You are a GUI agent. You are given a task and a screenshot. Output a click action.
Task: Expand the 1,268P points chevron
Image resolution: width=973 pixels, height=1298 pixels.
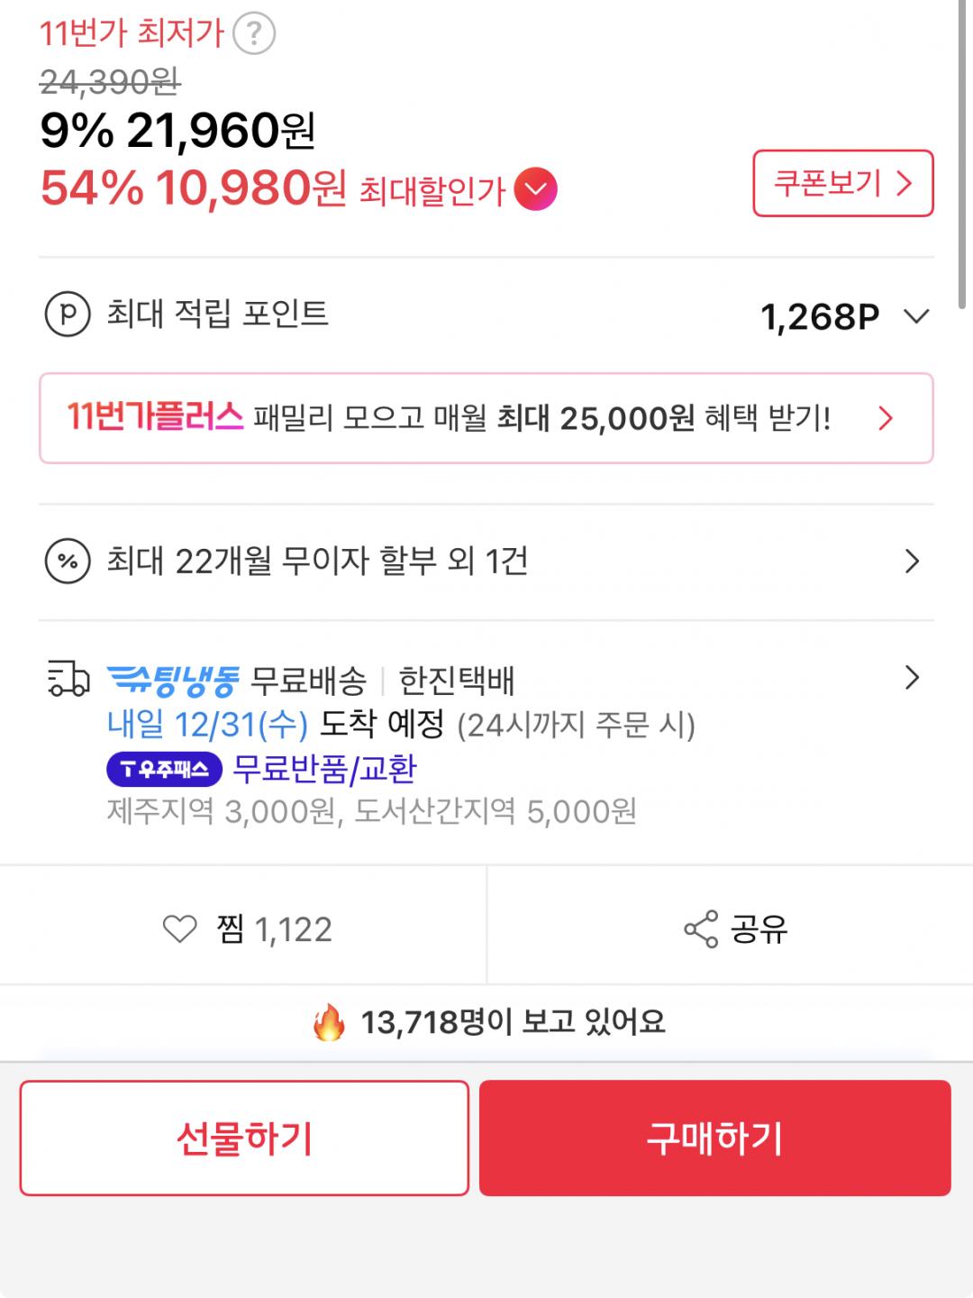point(916,316)
